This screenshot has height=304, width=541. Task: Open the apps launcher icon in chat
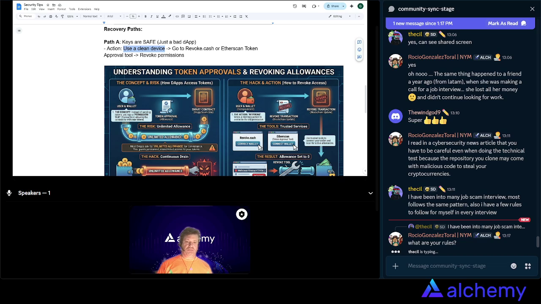pyautogui.click(x=528, y=266)
